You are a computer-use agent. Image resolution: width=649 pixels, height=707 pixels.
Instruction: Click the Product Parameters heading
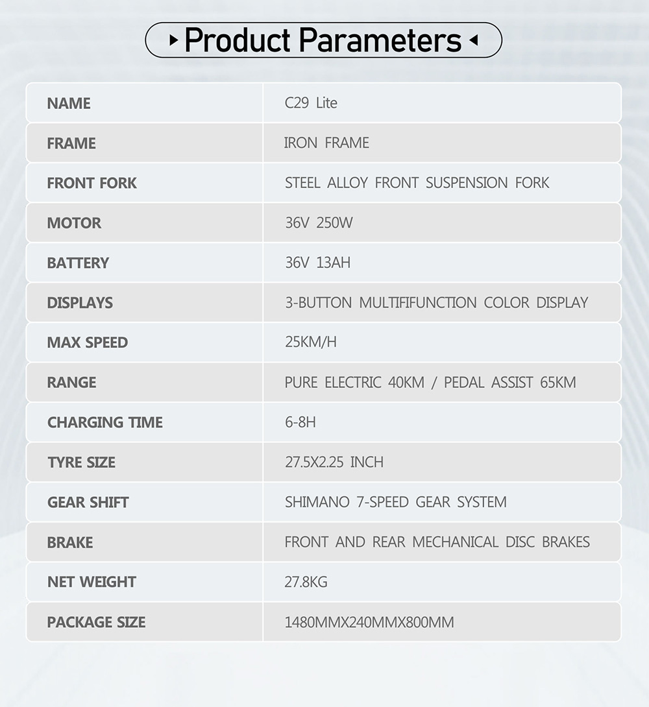pyautogui.click(x=323, y=40)
